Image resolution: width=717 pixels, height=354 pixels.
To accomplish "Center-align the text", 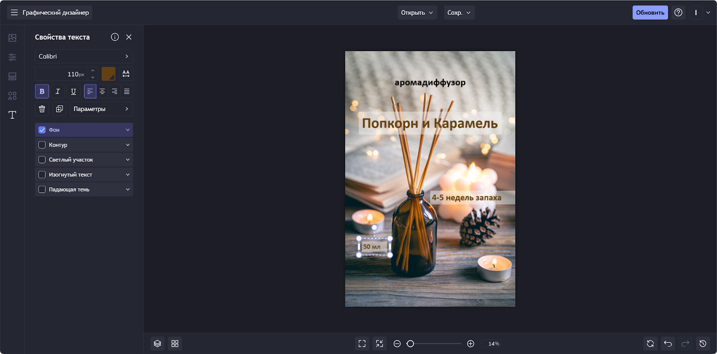I will coord(102,91).
